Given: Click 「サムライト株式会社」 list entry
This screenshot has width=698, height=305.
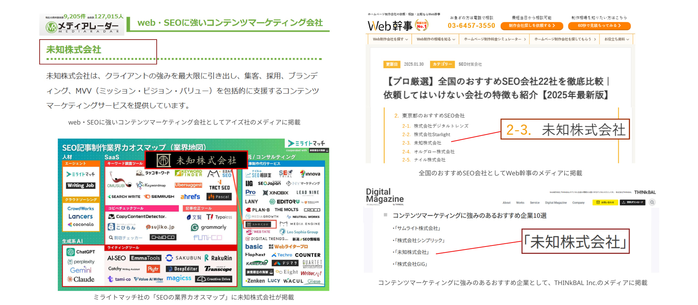Looking at the screenshot, I should tap(418, 228).
